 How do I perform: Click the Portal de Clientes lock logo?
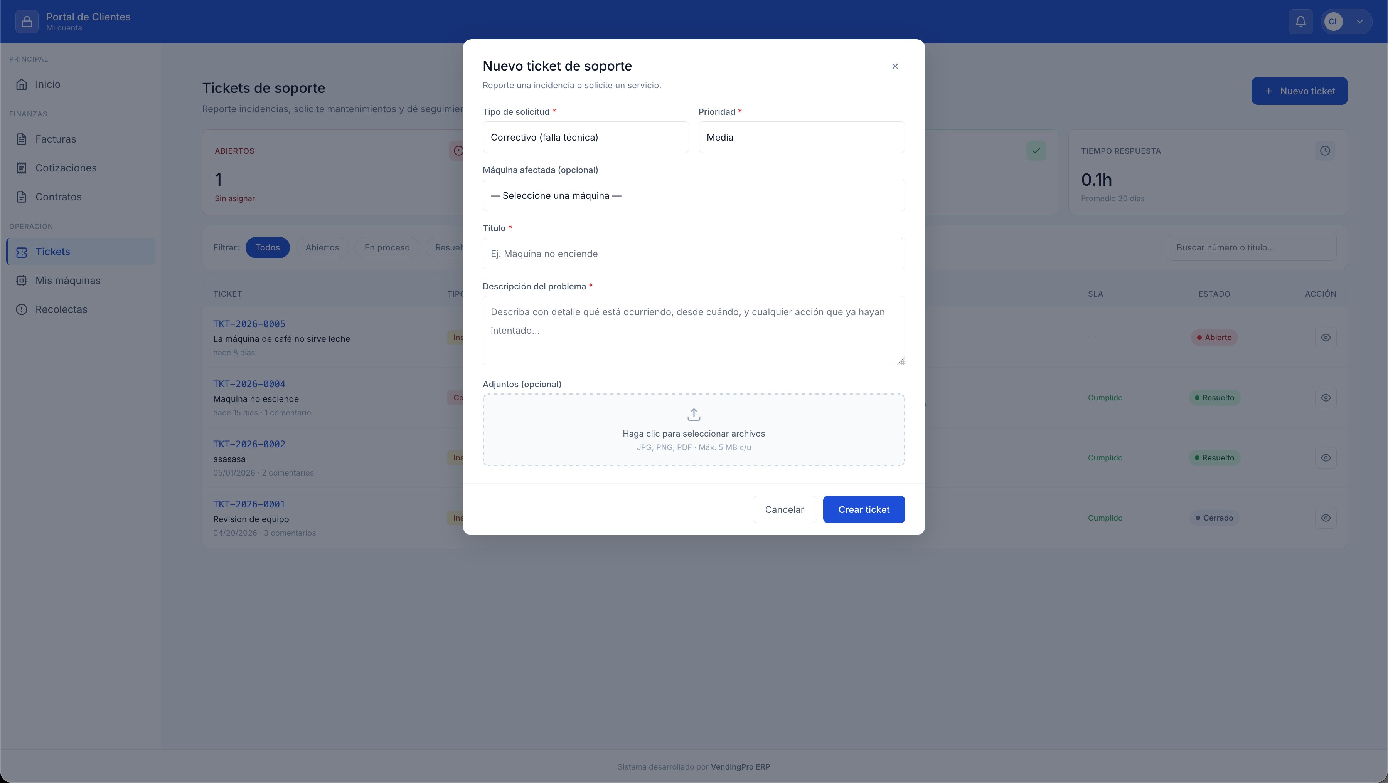pyautogui.click(x=27, y=22)
